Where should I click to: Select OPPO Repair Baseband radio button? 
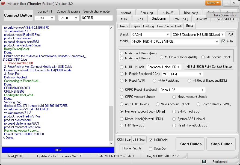click(122, 90)
